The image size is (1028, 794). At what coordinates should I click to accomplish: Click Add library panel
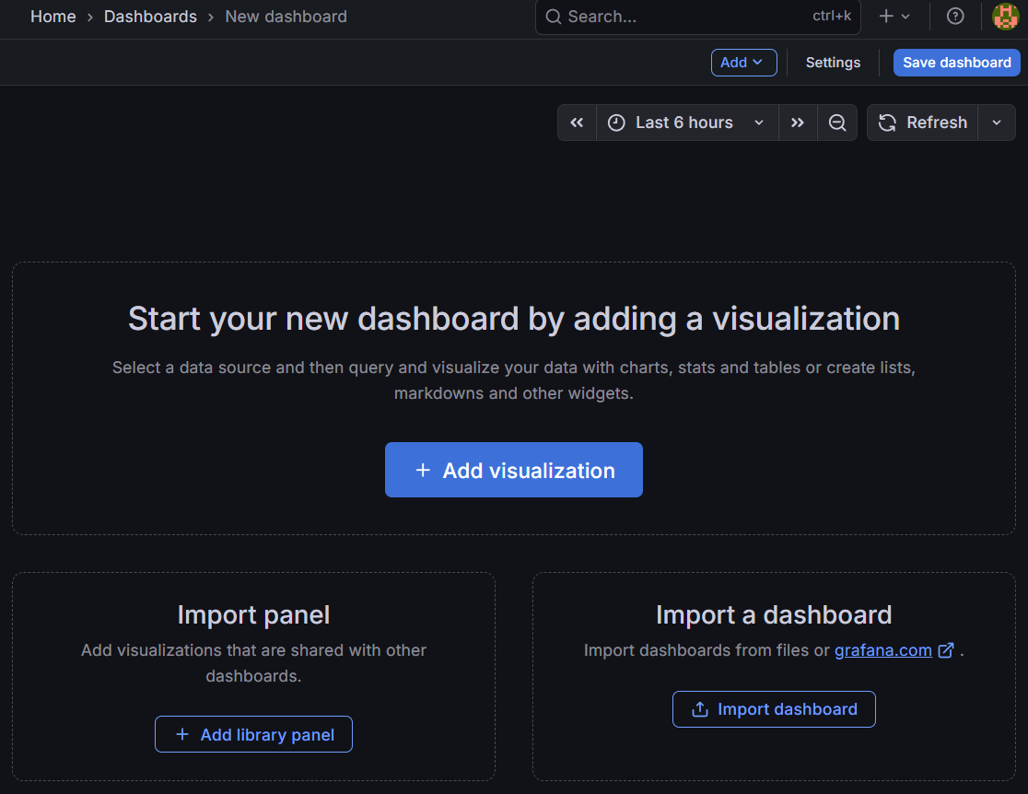click(253, 734)
